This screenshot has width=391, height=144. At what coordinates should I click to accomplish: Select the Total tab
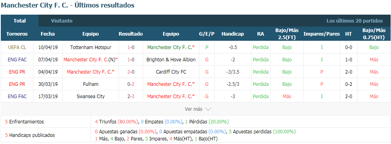(x=20, y=21)
